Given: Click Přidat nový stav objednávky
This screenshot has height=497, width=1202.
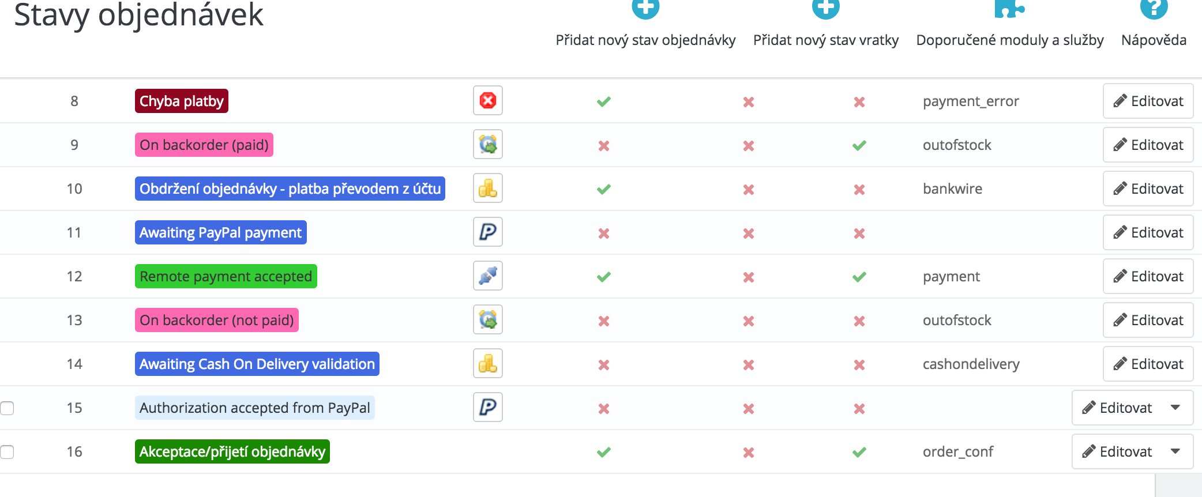Looking at the screenshot, I should click(645, 40).
